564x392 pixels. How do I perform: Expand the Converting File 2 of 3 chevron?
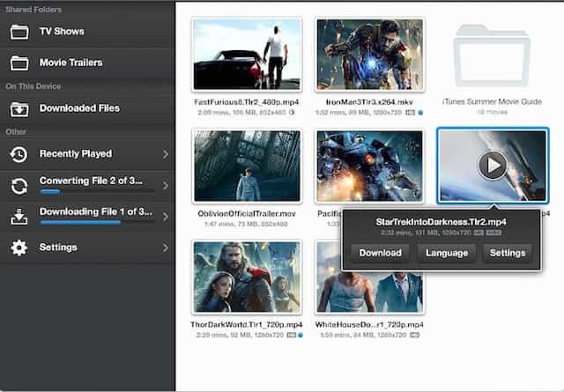[166, 186]
